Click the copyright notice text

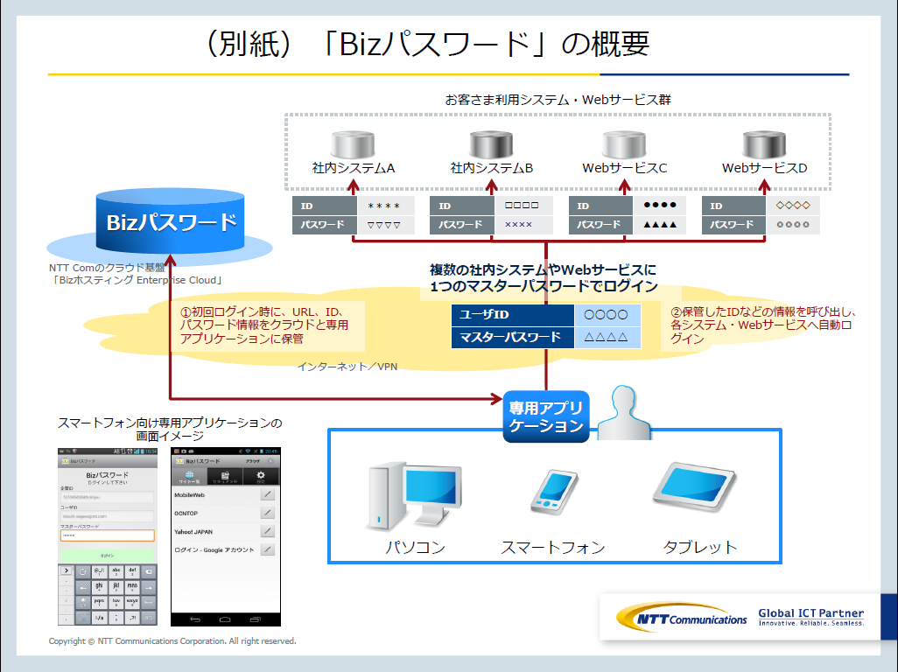click(x=172, y=641)
